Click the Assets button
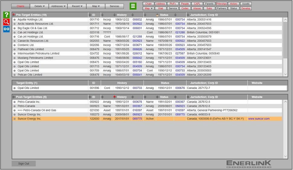This screenshot has height=170, width=293. [246, 4]
